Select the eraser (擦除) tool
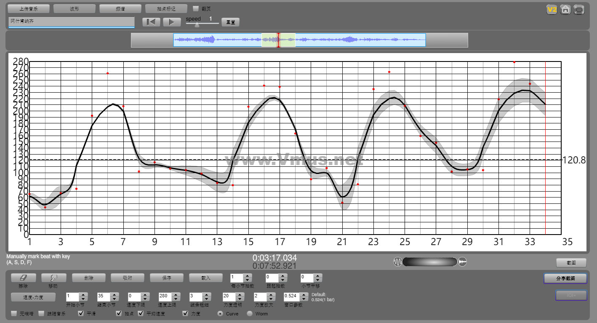Image resolution: width=597 pixels, height=323 pixels. (x=23, y=278)
